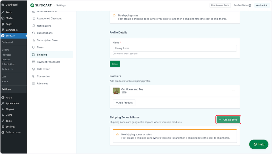This screenshot has width=272, height=154.
Task: Open three-dot menu for Cat House and Toy
Action: [x=233, y=91]
